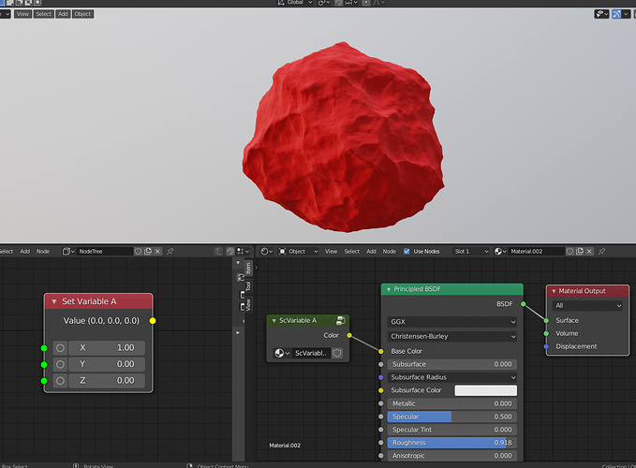
Task: Toggle the round button beside Z value
Action: point(60,380)
